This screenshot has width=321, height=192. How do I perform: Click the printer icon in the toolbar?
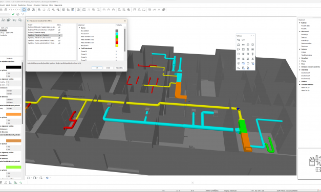6,10
